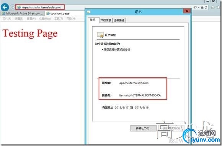Click apache.iternalsoft.com issued-to text

coord(134,83)
